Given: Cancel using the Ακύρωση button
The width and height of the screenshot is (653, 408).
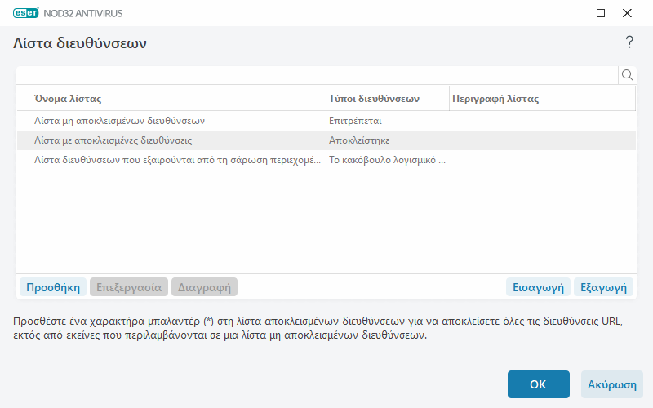Looking at the screenshot, I should (x=611, y=384).
